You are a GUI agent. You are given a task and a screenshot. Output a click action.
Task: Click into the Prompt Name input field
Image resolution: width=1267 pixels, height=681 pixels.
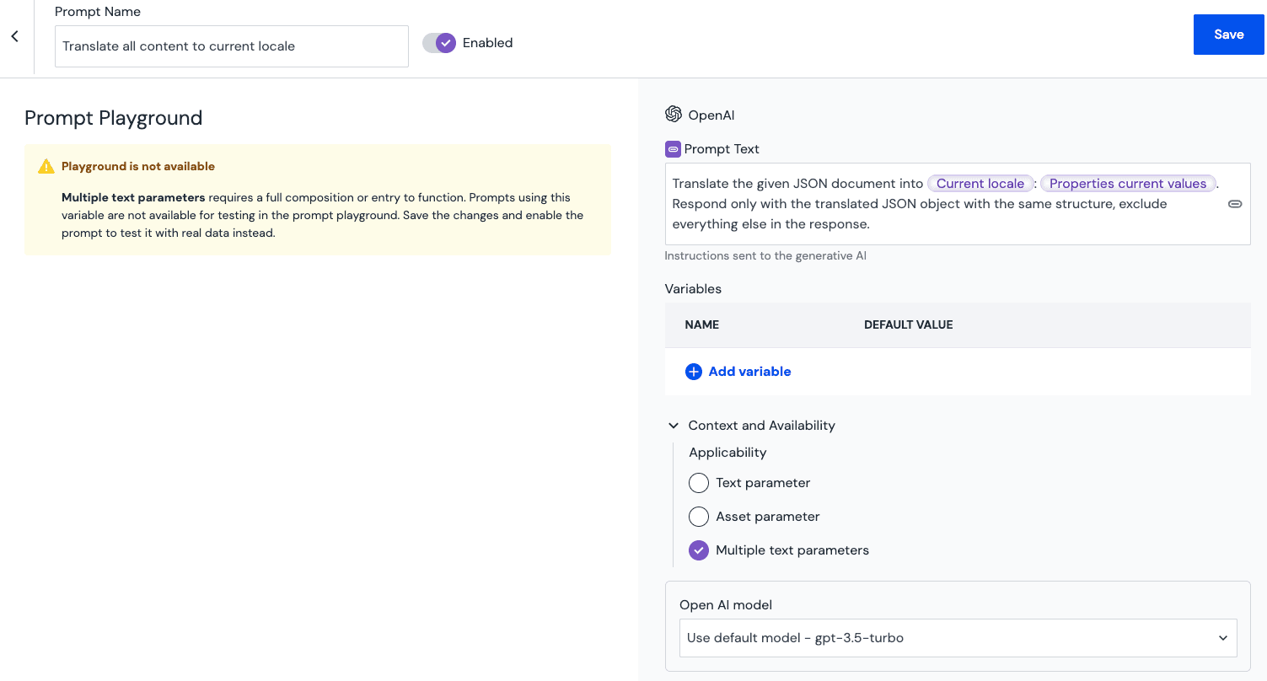click(231, 46)
